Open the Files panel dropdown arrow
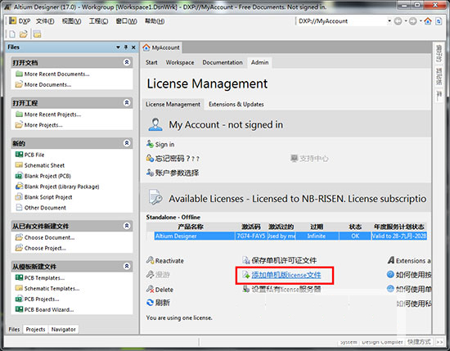Screen dimensions: 450x351 119,47
